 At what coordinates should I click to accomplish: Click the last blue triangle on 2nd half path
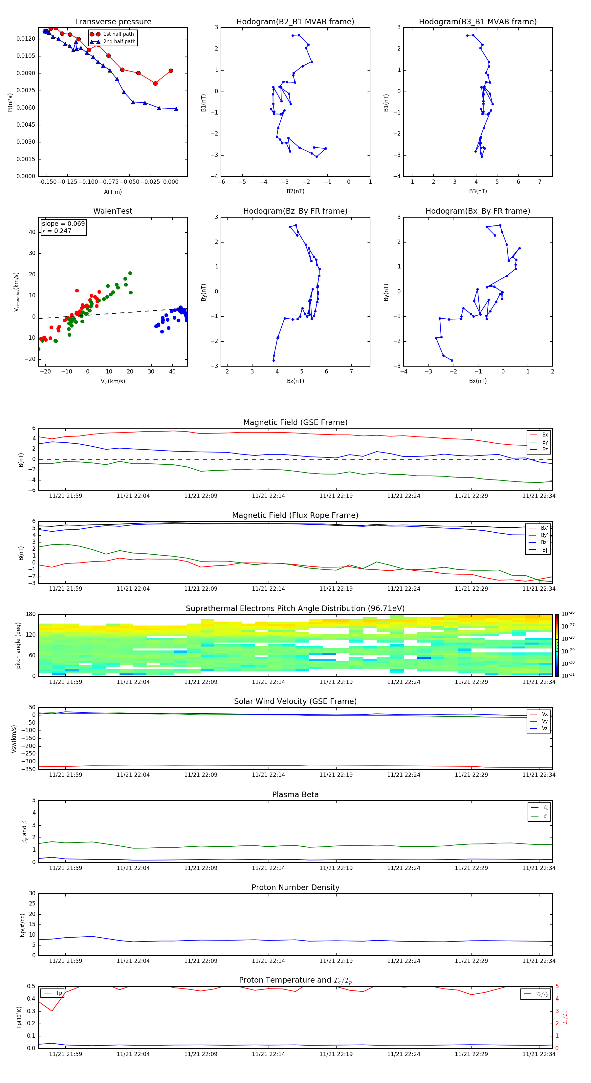(176, 109)
